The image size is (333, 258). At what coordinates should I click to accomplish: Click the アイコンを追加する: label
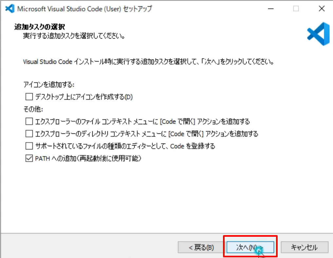click(49, 84)
